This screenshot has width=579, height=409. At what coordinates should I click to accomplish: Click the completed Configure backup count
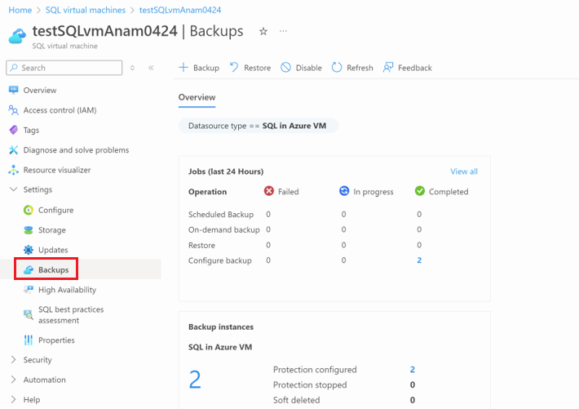(x=419, y=260)
